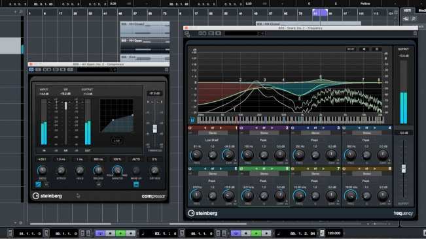Click band 5 FREQ knob
Image resolution: width=426 pixels, height=239 pixels.
(x=196, y=196)
